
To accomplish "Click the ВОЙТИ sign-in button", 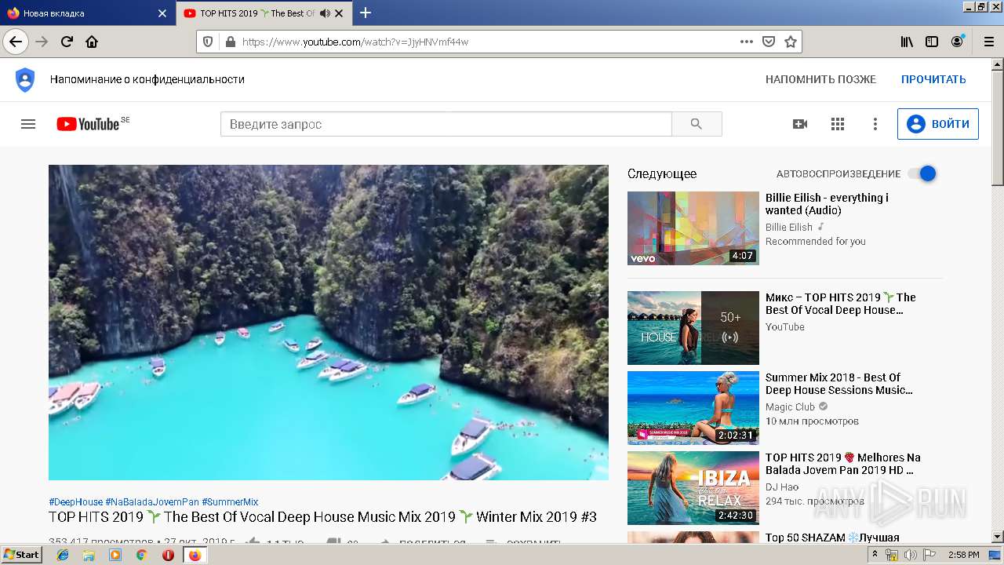I will coord(937,124).
